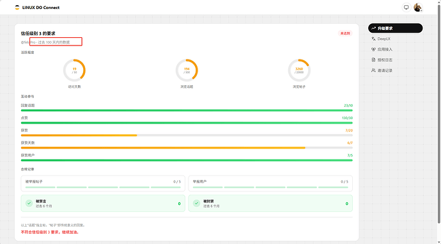The image size is (441, 244).
Task: Click the 举报用户 card title
Action: (x=199, y=182)
